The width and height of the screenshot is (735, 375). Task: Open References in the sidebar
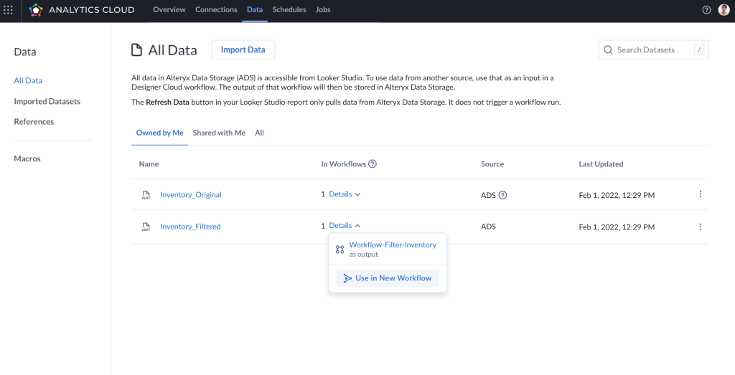point(34,122)
